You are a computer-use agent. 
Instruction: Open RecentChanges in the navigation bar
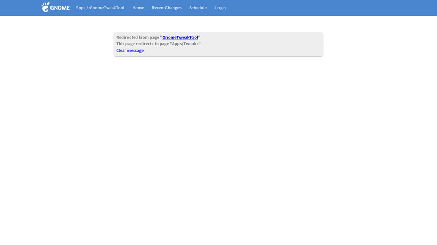tap(166, 8)
